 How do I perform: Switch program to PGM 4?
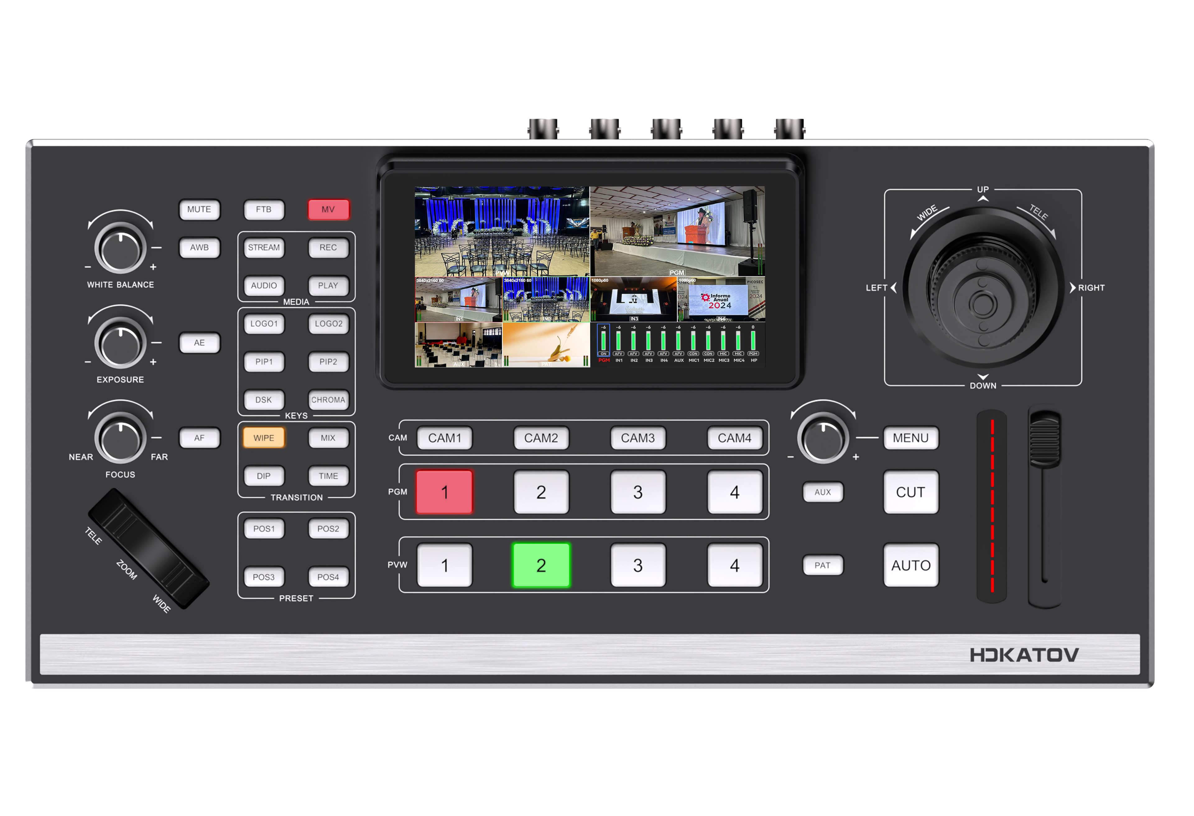[x=735, y=492]
